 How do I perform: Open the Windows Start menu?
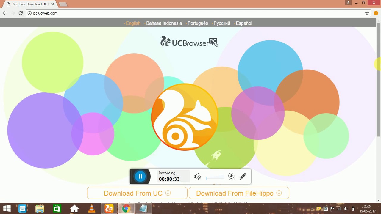tap(7, 209)
